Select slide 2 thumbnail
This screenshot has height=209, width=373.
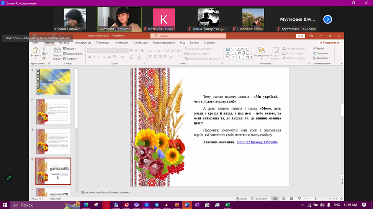coord(53,112)
